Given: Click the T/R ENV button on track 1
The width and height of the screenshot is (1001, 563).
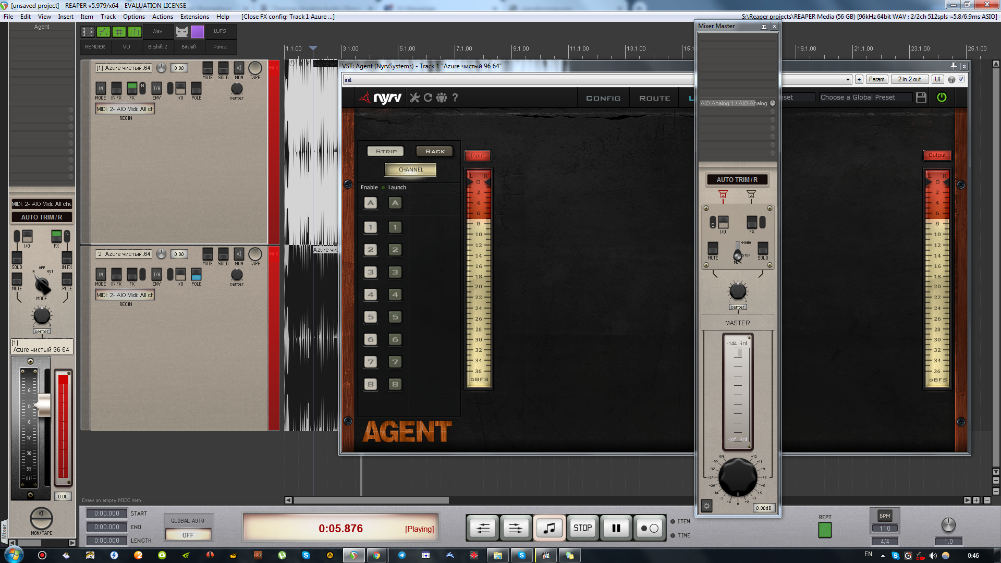Looking at the screenshot, I should [x=156, y=88].
